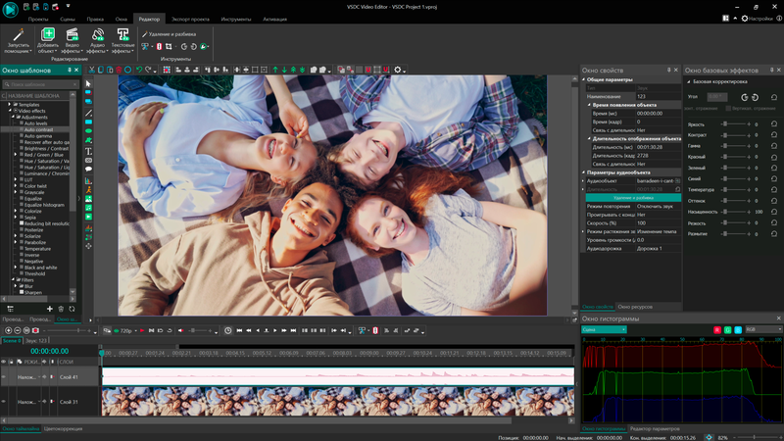Toggle visibility eye of layer Слой 41
784x441 pixels.
click(x=4, y=376)
